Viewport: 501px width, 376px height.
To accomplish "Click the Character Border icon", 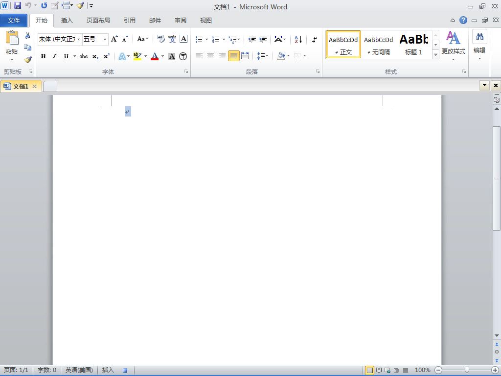I will pyautogui.click(x=183, y=39).
